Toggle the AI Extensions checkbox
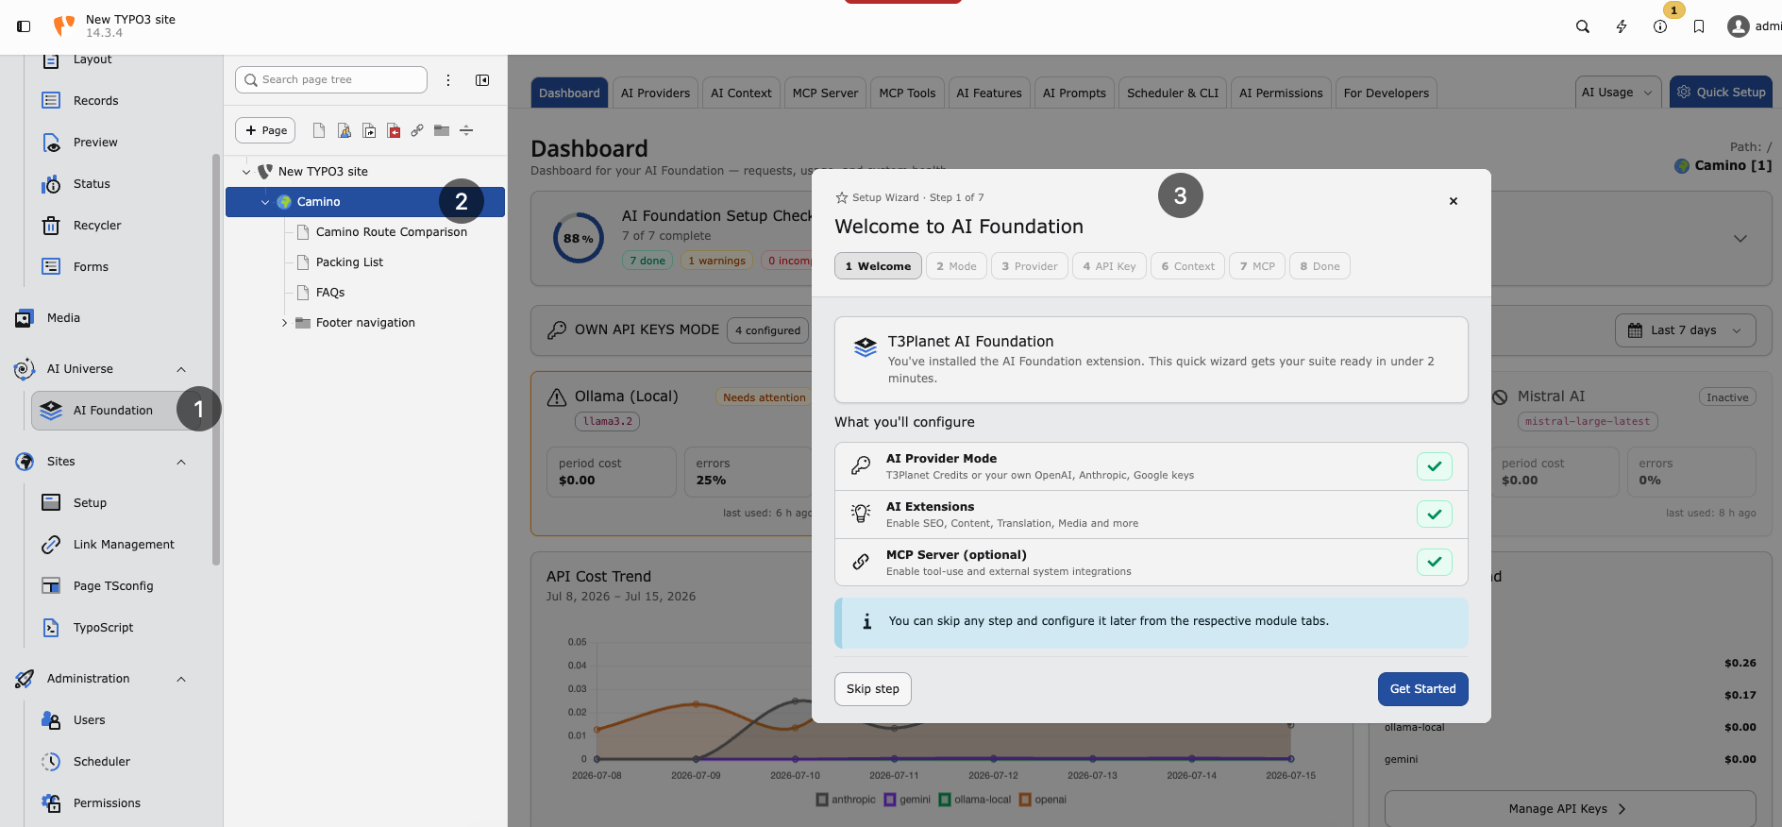Screen dimensions: 1782x827 tap(1434, 515)
